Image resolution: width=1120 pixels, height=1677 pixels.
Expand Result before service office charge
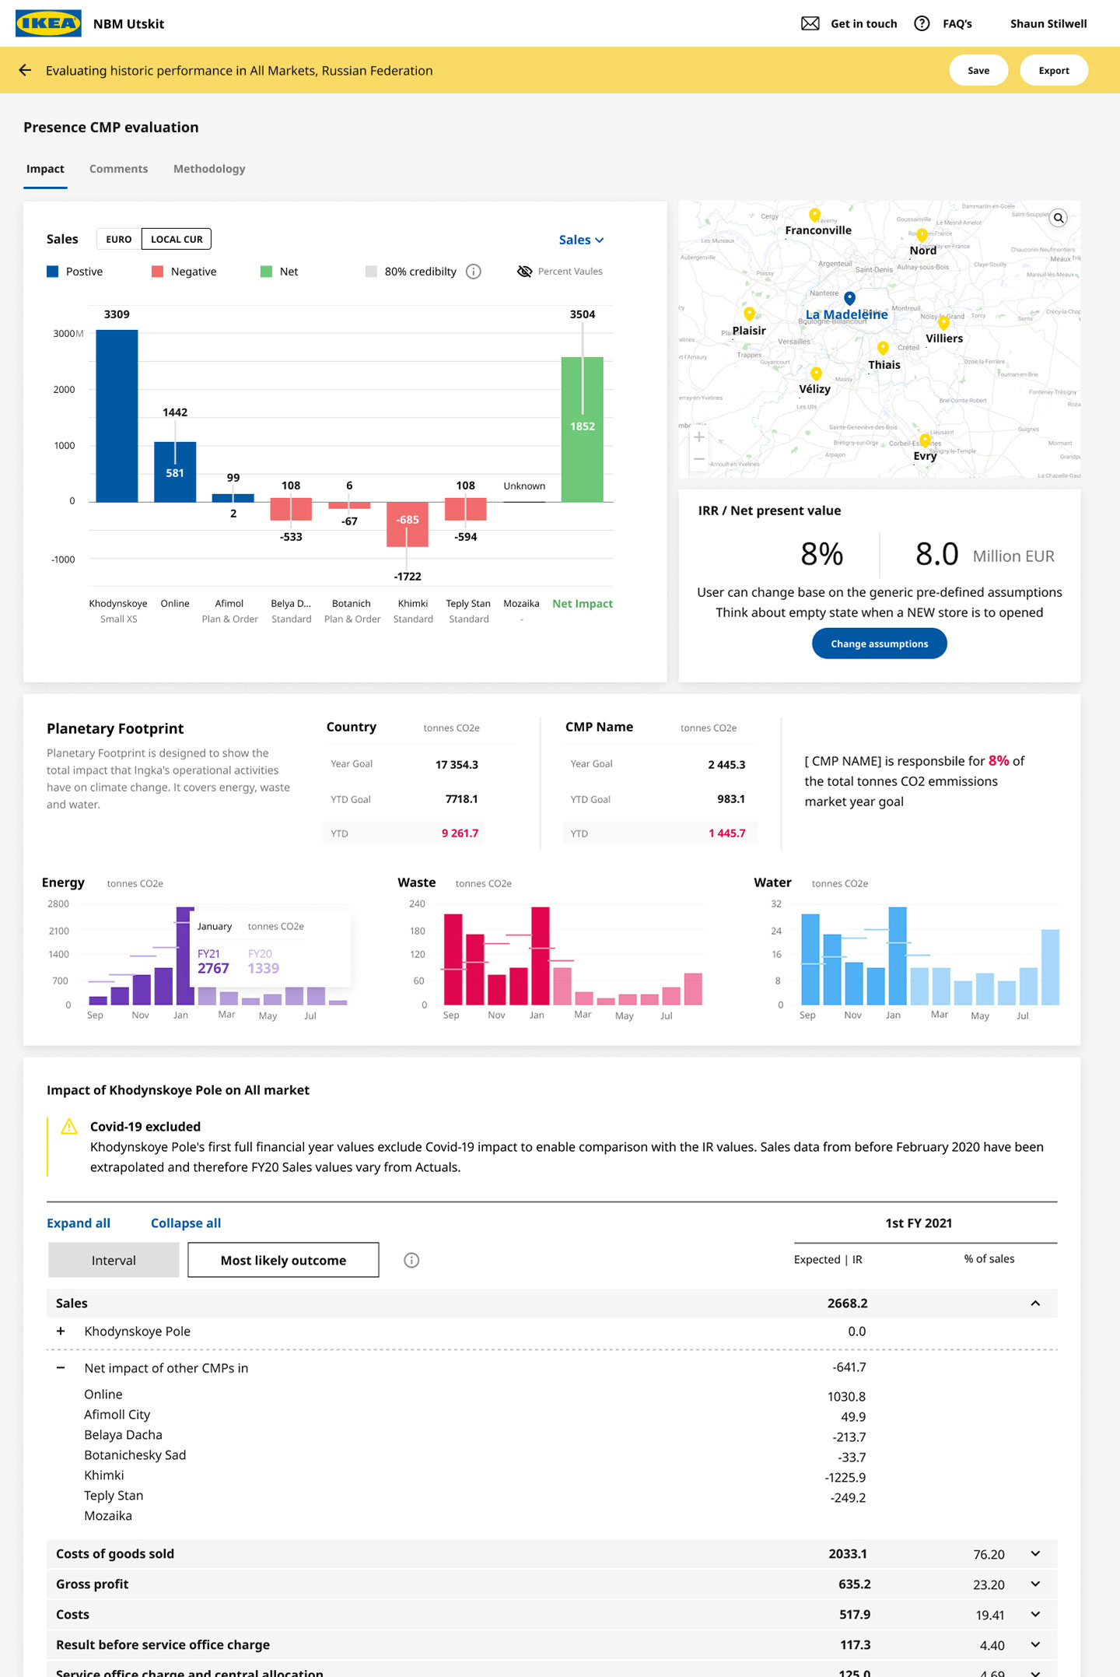pos(1035,1645)
